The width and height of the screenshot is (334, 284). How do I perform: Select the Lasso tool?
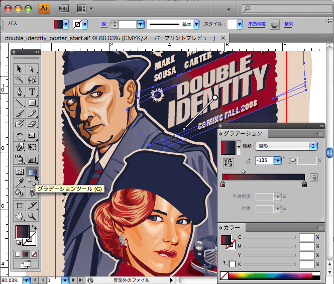click(x=32, y=79)
